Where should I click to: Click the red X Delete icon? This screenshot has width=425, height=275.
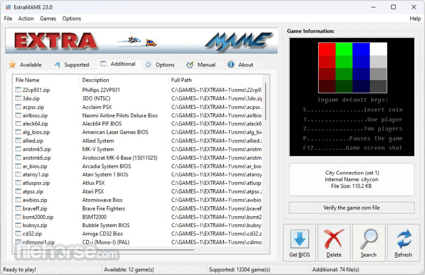[334, 239]
